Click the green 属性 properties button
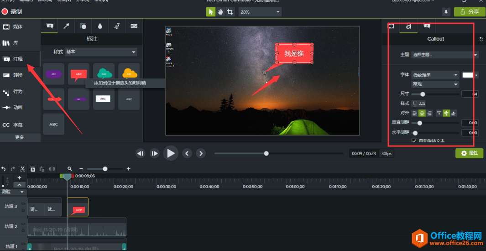This screenshot has width=486, height=251. (x=469, y=153)
